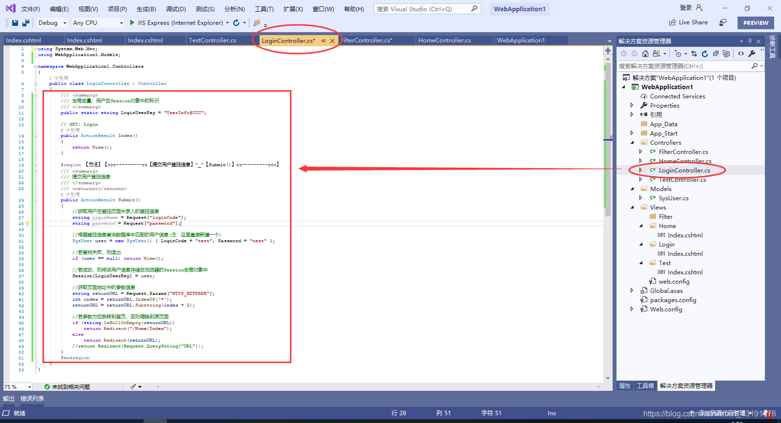Click Sync with Active Document icon
This screenshot has height=423, width=781.
tap(694, 54)
